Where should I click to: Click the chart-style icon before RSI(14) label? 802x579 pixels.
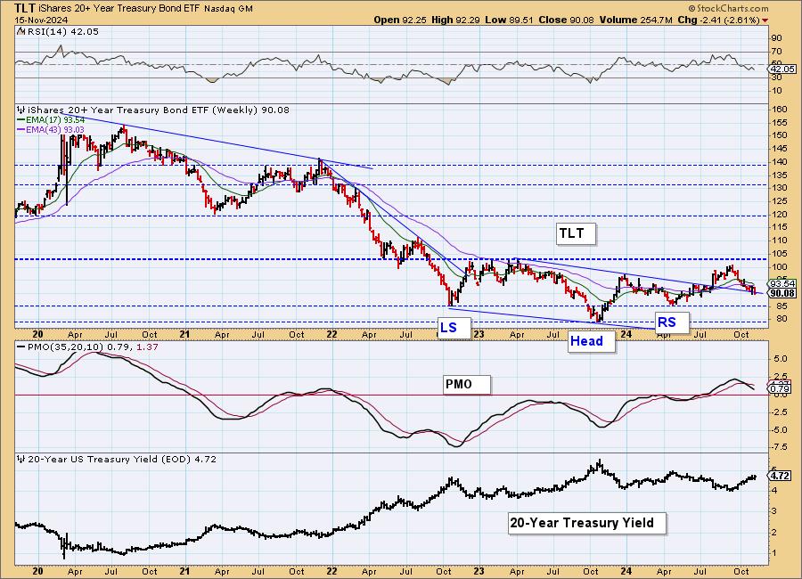[20, 31]
